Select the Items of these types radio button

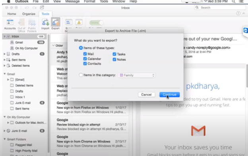[81, 48]
